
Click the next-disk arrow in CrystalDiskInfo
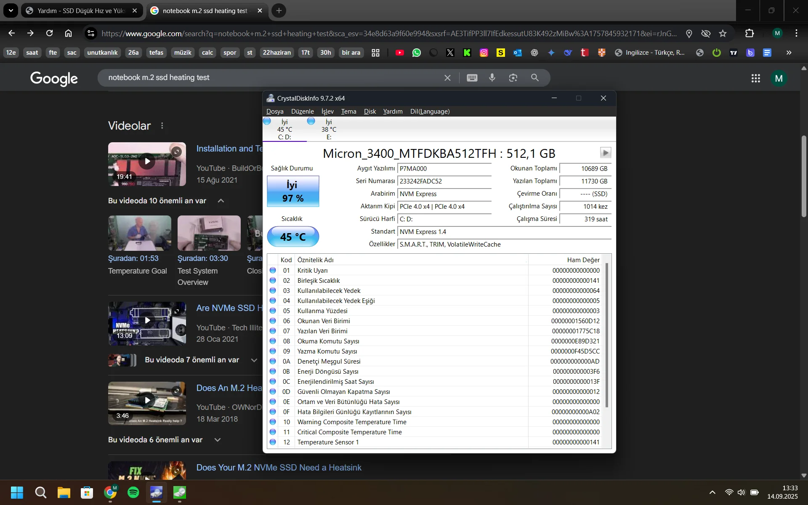605,153
